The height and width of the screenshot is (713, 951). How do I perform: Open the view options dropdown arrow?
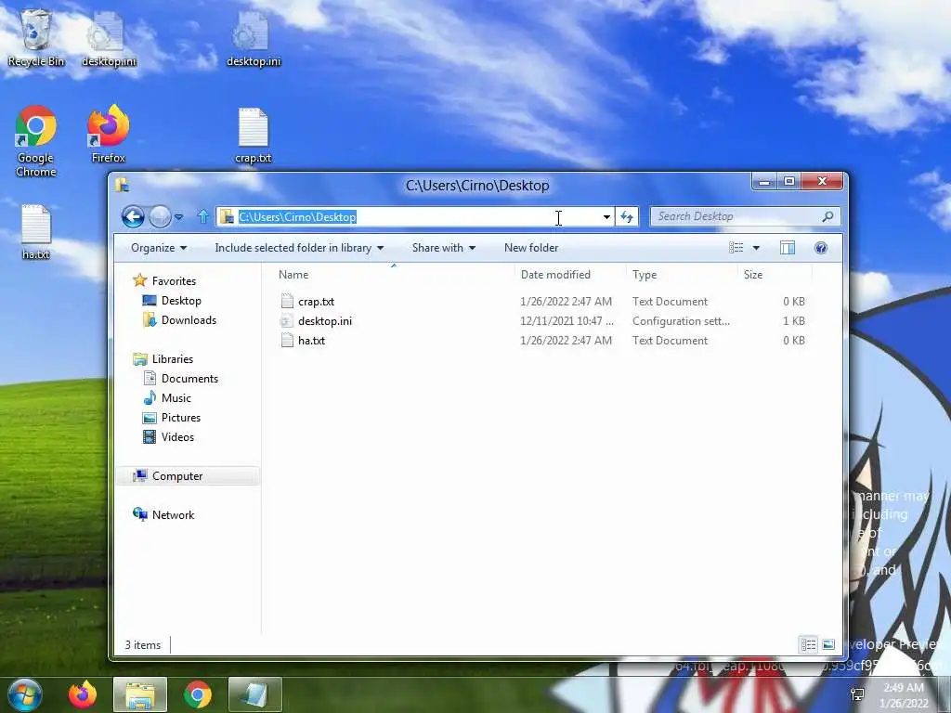click(x=756, y=247)
